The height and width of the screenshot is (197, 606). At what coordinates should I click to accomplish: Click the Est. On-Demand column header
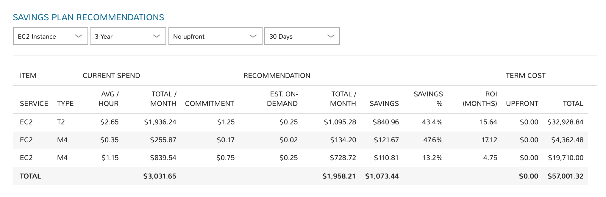(282, 99)
